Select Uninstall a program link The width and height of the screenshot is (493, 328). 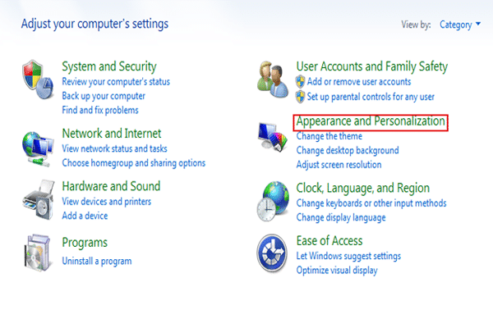(x=97, y=261)
